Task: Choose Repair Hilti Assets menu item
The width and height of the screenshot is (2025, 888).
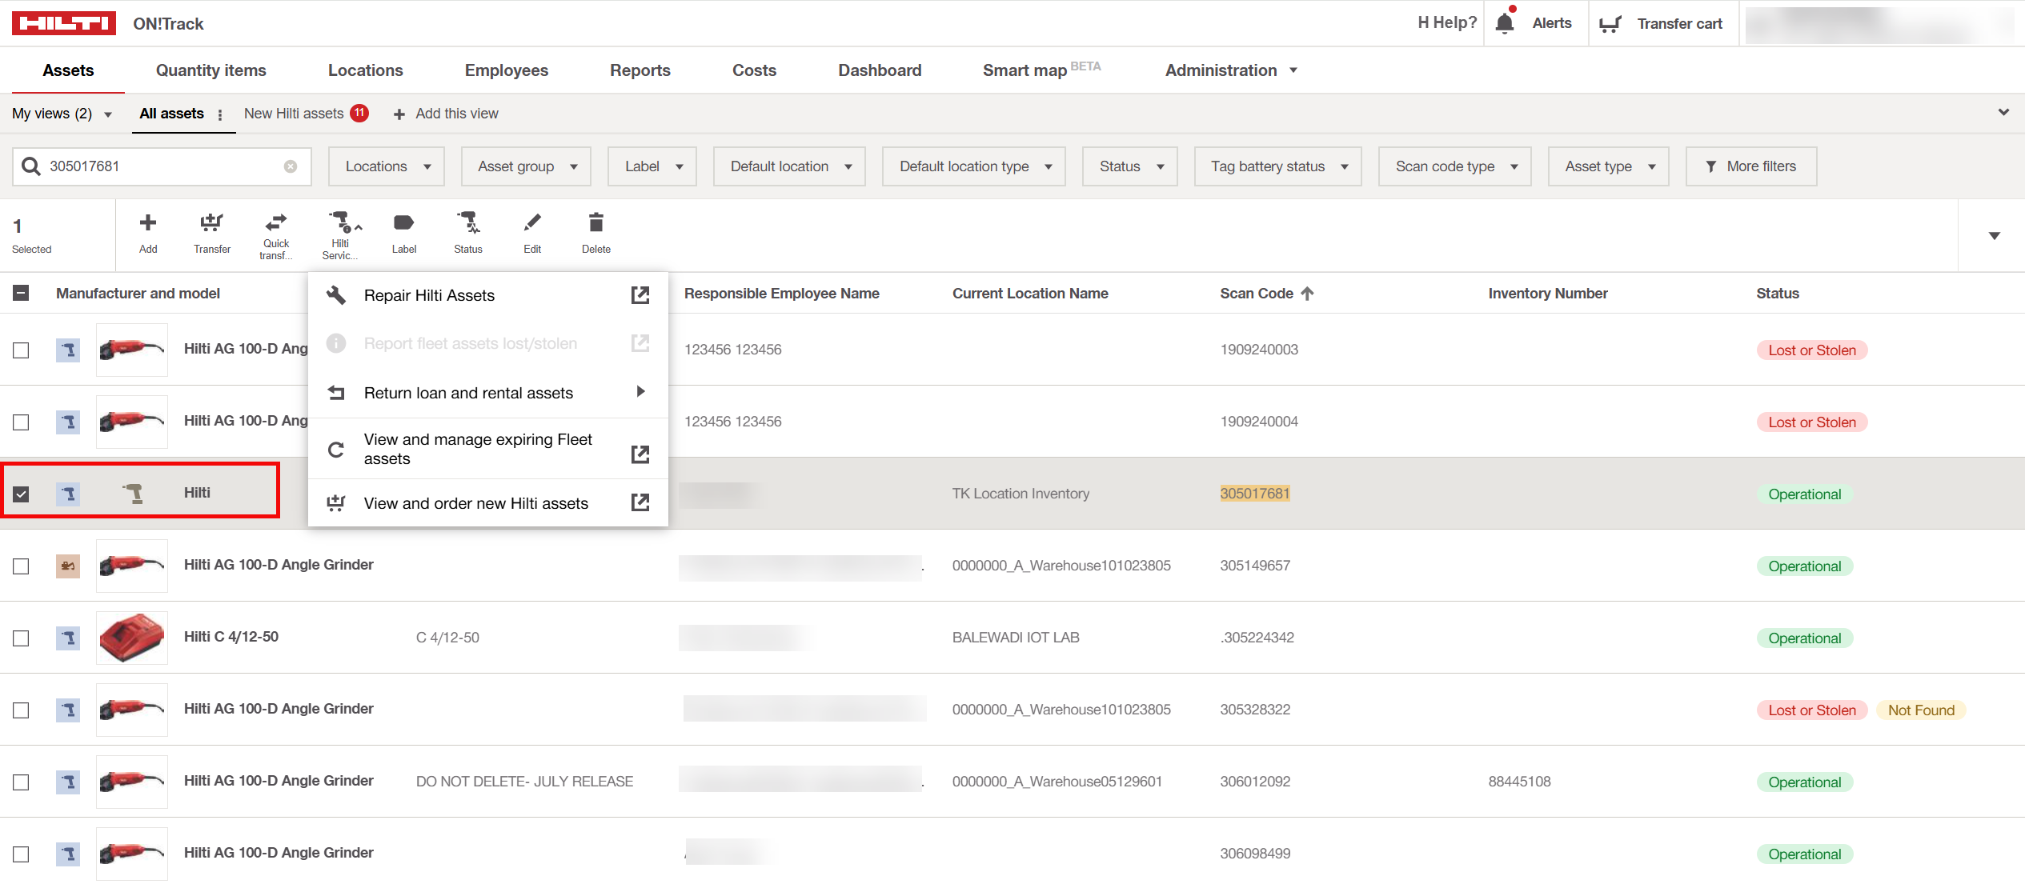Action: [429, 295]
